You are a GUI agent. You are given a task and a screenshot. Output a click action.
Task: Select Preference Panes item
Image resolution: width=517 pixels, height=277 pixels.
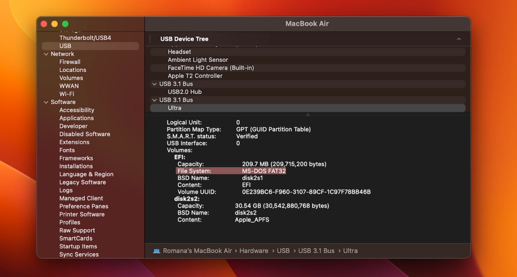tap(84, 207)
